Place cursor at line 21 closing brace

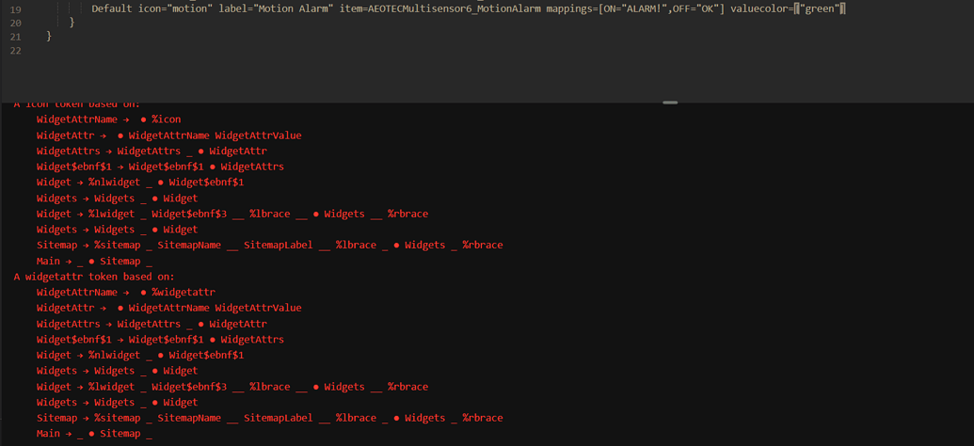(49, 37)
